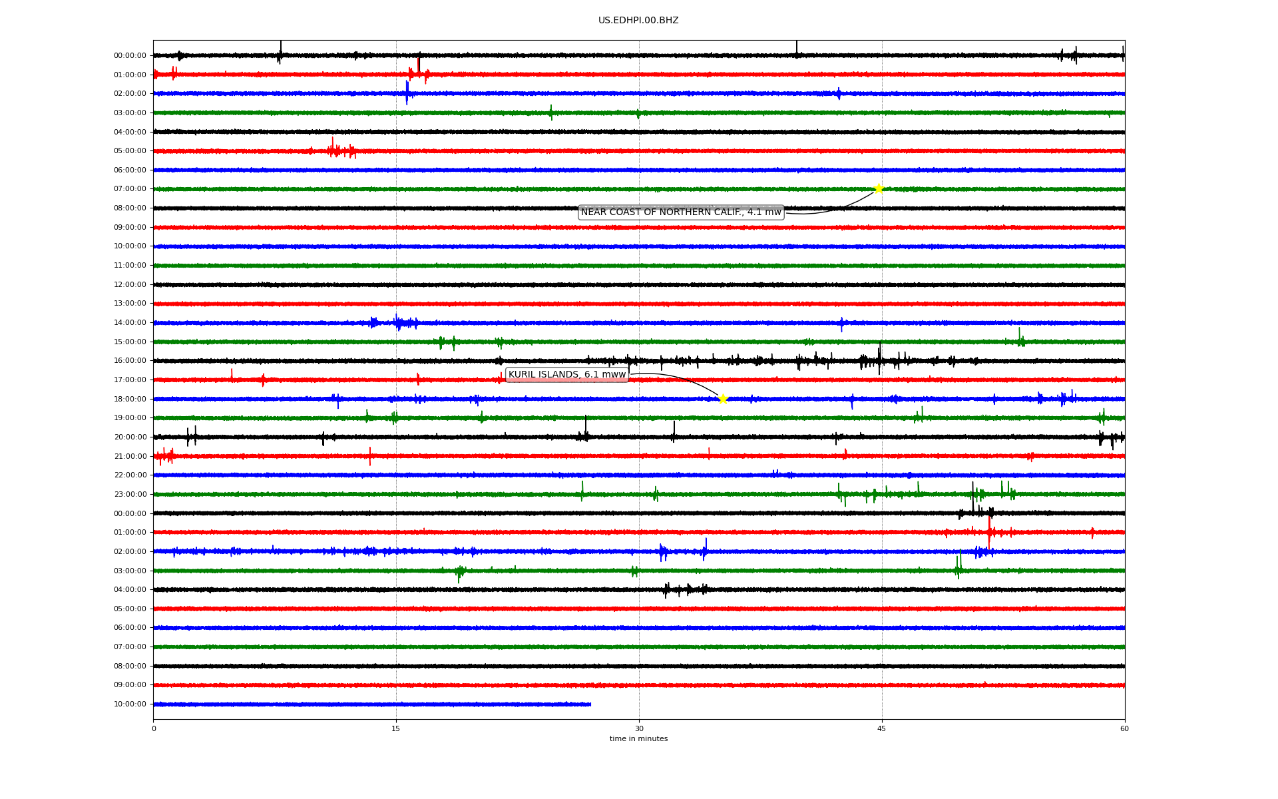The width and height of the screenshot is (1278, 799).
Task: Click the plot title US.EDHPI.00.BHZ
Action: pyautogui.click(x=638, y=21)
